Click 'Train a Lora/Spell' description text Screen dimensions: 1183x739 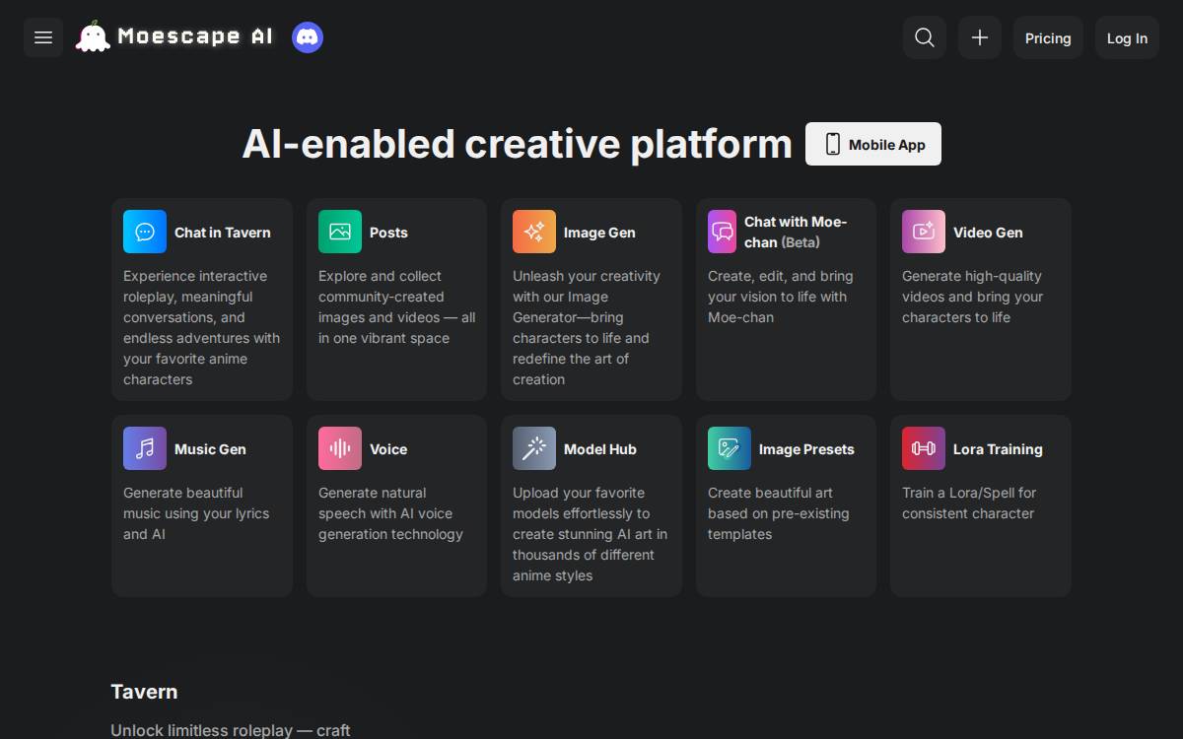pos(969,503)
